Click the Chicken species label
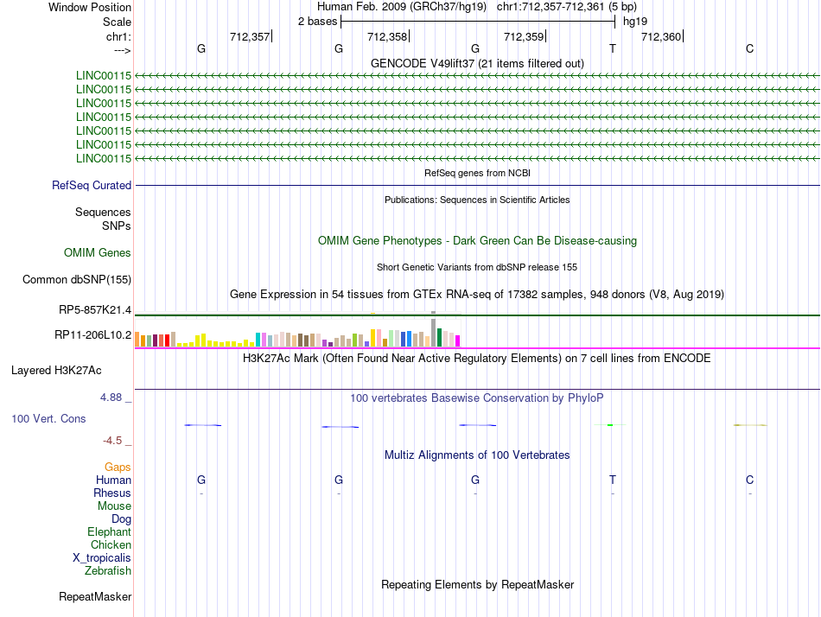 pos(111,545)
